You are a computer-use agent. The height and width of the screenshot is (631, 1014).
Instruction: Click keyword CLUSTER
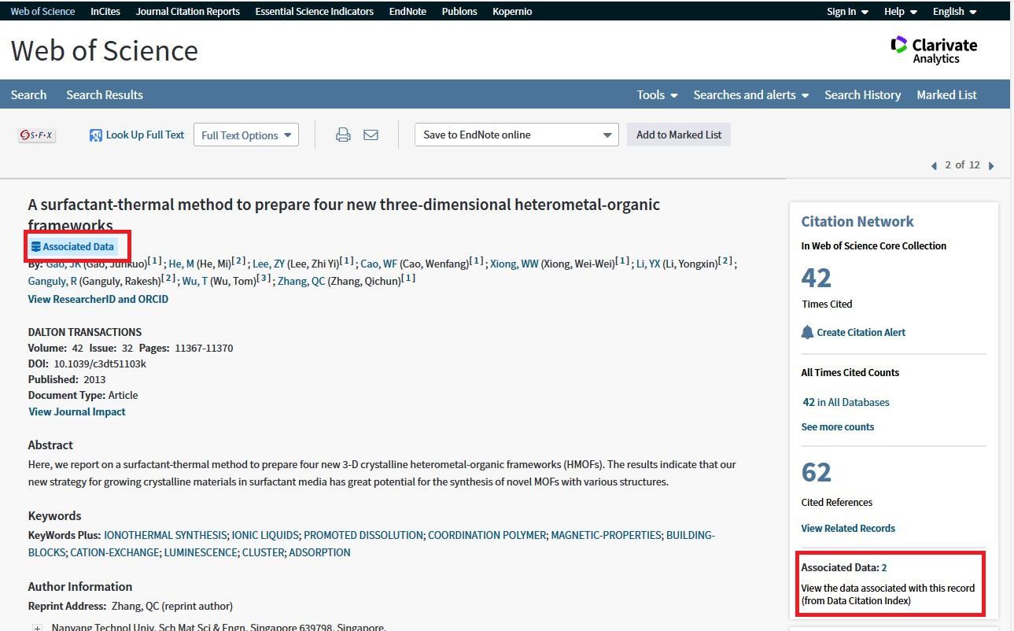pos(263,552)
